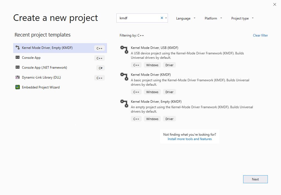This screenshot has height=195, width=281.
Task: Click the Dynamic-Link Library (DLL) icon
Action: point(18,77)
